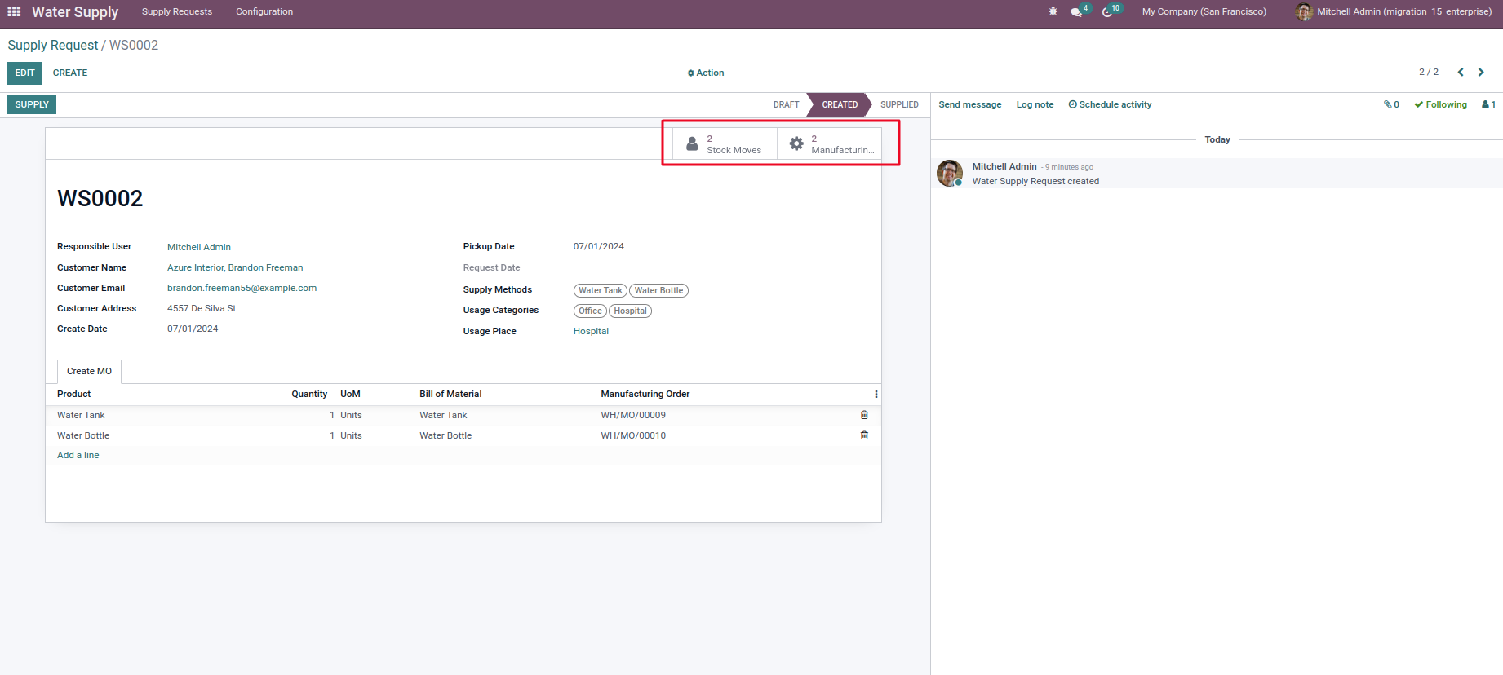Go to previous record arrow
Screen dimensions: 1503x675
click(x=1461, y=72)
